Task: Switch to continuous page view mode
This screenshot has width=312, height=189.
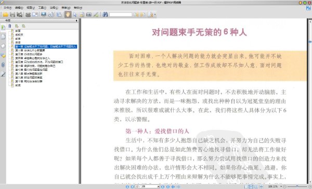Action: (x=251, y=186)
